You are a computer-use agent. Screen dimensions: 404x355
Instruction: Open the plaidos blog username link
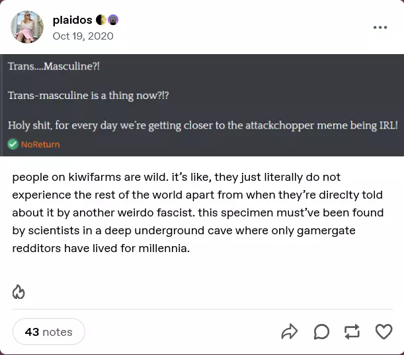[72, 20]
